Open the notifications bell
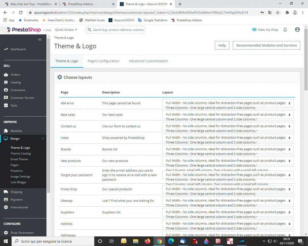 coord(285,29)
